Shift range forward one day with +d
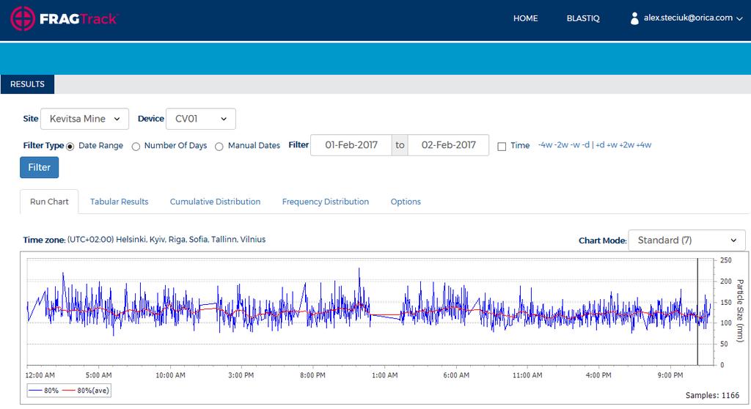751x409 pixels. tap(600, 145)
